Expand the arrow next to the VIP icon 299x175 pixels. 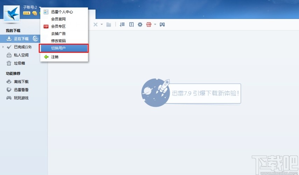[x=155, y=24]
